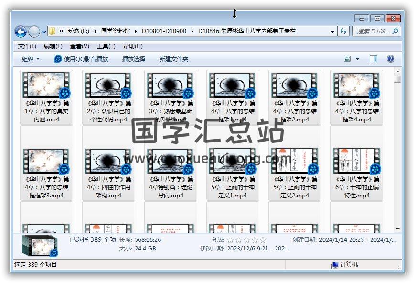This screenshot has width=415, height=283.
Task: Select the 第6章：十神的正偏特性.mp4 video thumbnail
Action: 356,161
